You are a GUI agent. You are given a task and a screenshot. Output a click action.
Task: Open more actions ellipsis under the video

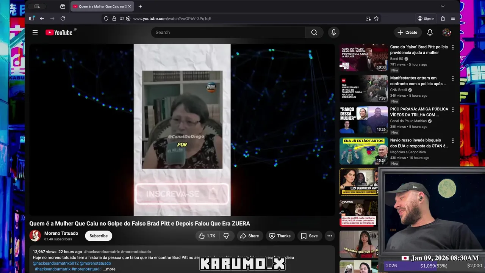330,236
